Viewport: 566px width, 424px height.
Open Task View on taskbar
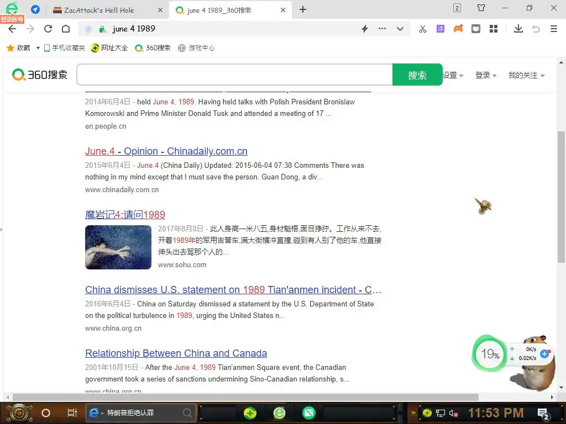pos(72,413)
